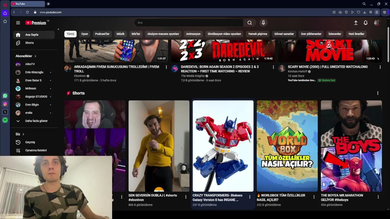The width and height of the screenshot is (390, 219).
Task: Expand Daha fazla göster subscriptions
Action: point(34,121)
